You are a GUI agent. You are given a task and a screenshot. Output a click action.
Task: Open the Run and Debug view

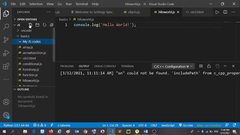(x=6, y=53)
